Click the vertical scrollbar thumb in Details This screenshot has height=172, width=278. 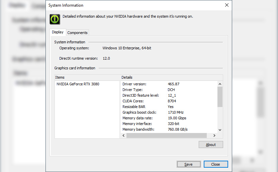click(x=220, y=97)
